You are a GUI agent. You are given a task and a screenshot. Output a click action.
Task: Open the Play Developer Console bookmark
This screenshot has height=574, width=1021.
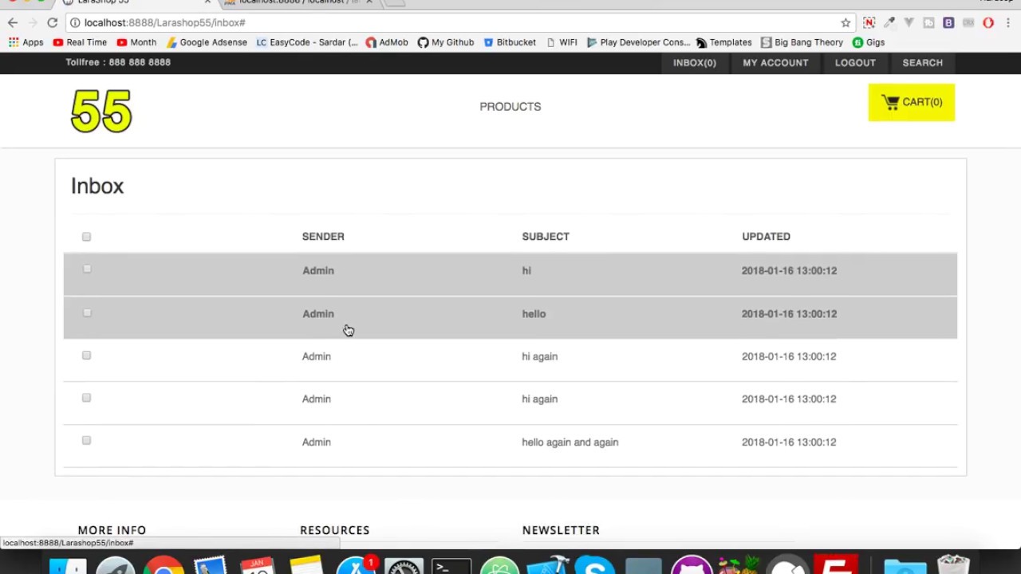[x=638, y=42]
